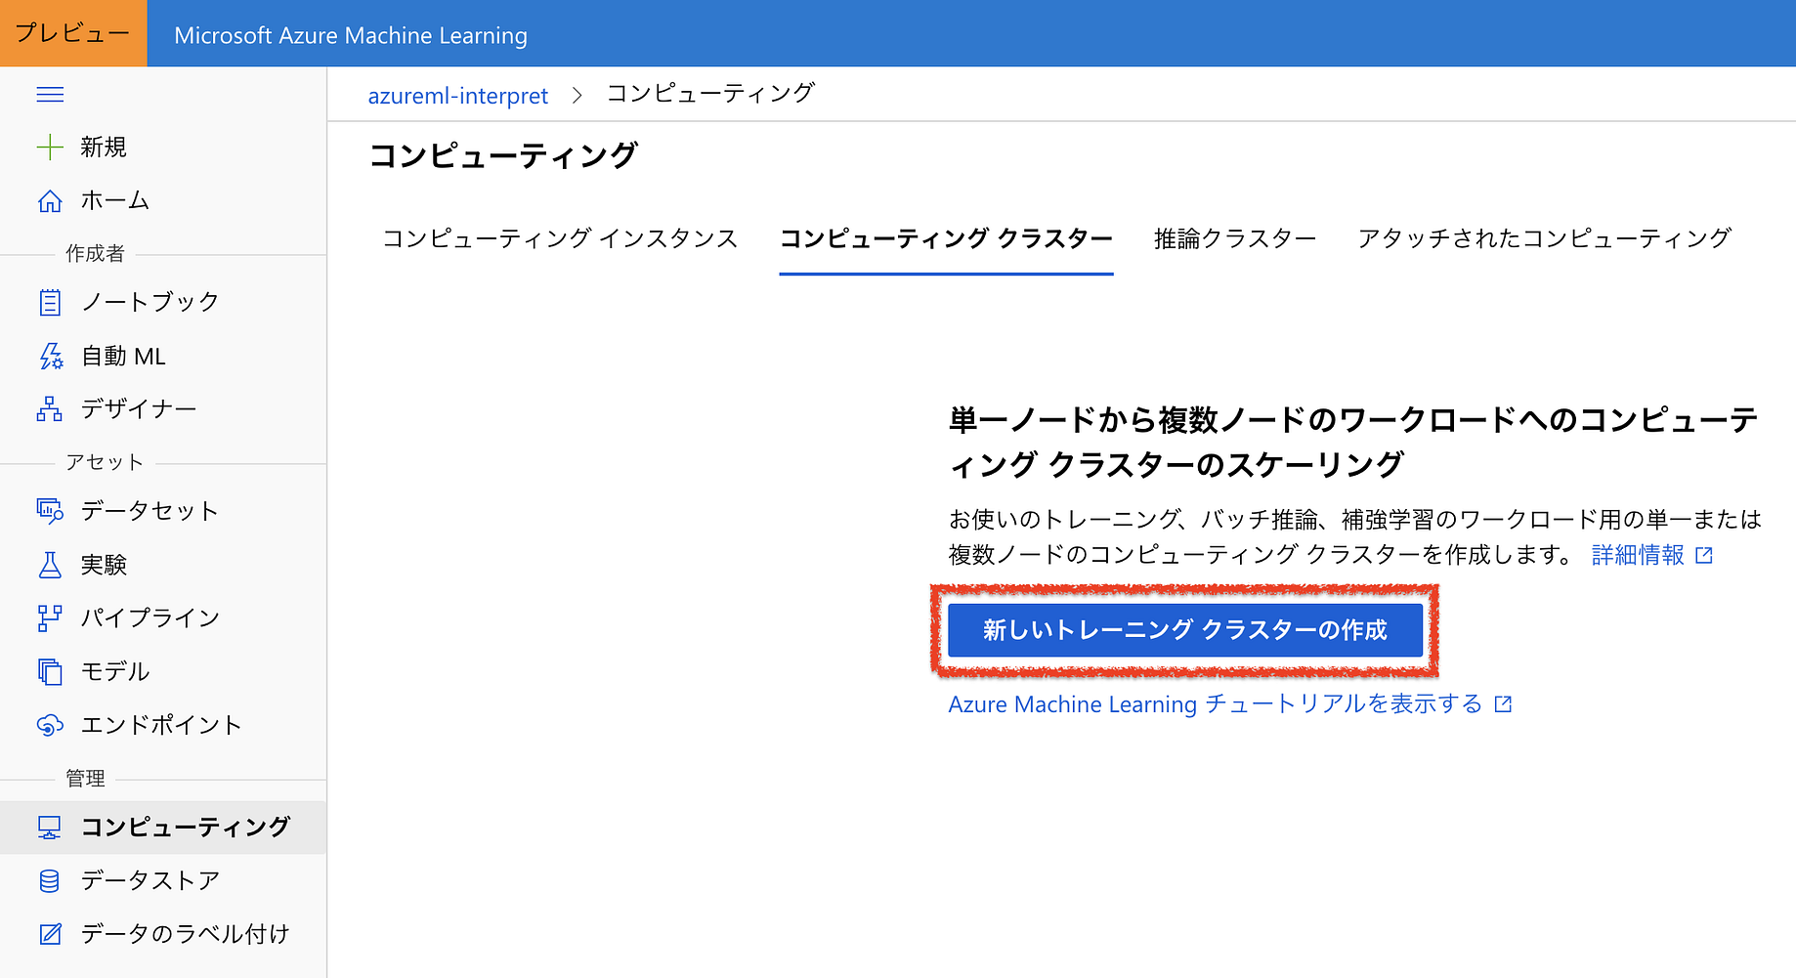The width and height of the screenshot is (1796, 978).
Task: Click the flask icon beside 実験
Action: [x=50, y=565]
